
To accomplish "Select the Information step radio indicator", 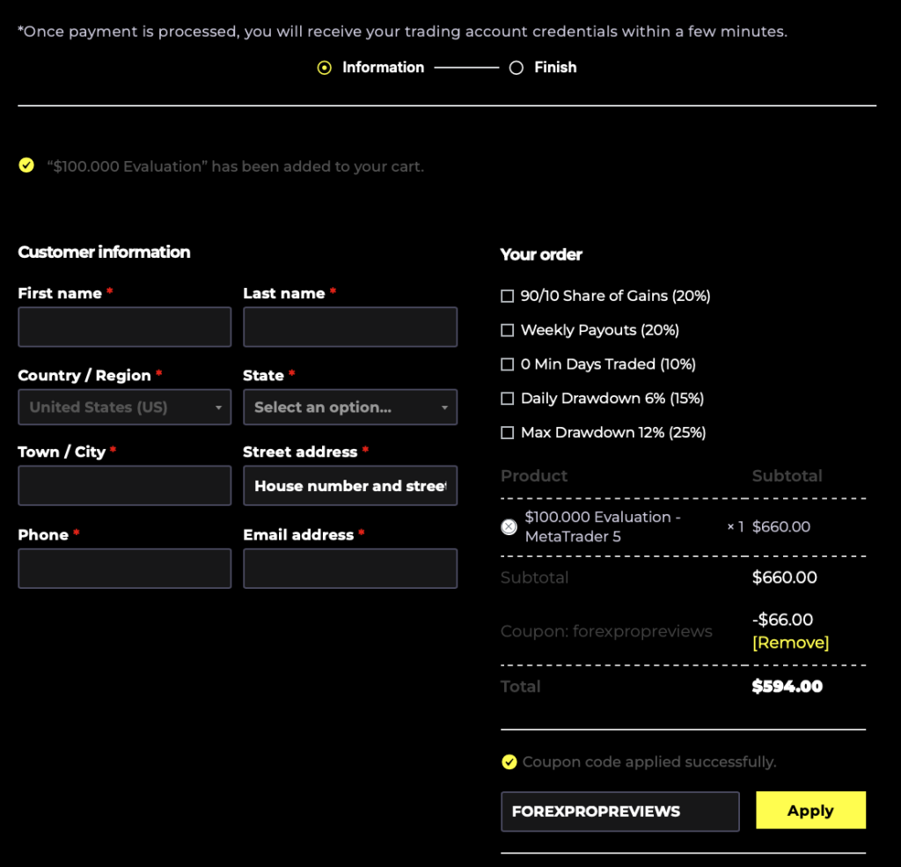I will (x=324, y=68).
